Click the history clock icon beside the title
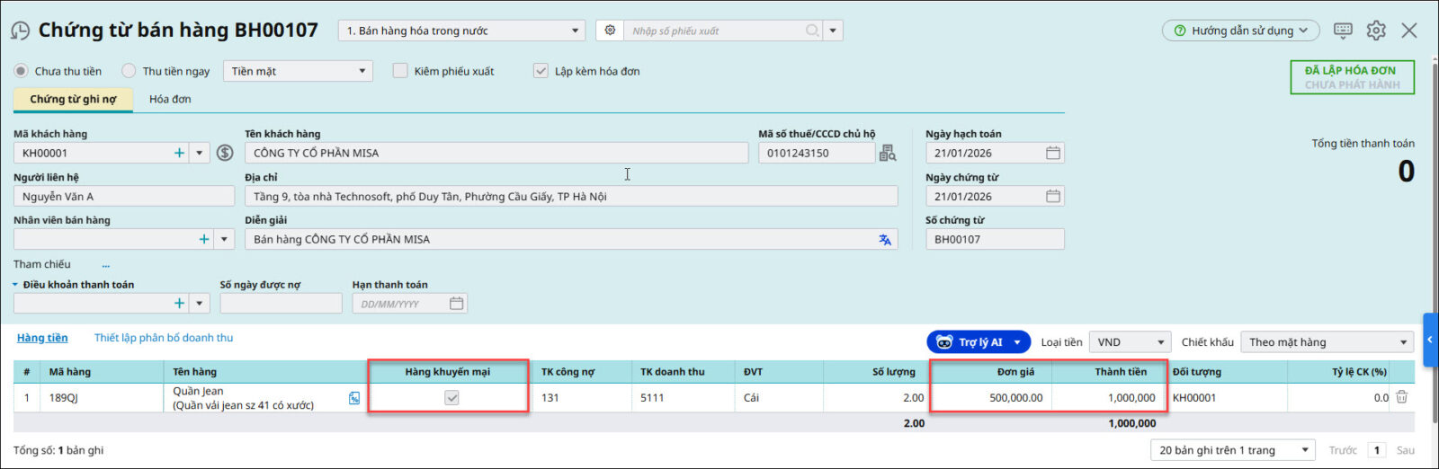The width and height of the screenshot is (1439, 469). click(x=20, y=31)
